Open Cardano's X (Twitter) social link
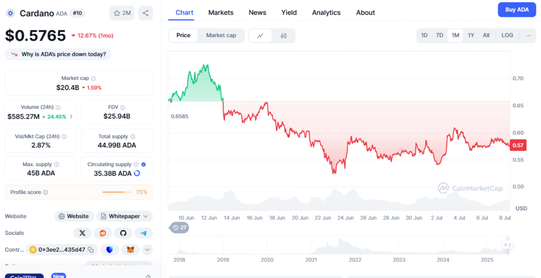The width and height of the screenshot is (541, 278). click(82, 233)
